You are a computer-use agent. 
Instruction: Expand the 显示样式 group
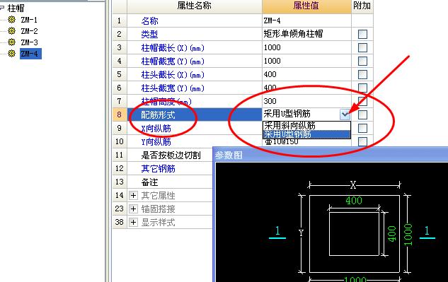tap(133, 222)
